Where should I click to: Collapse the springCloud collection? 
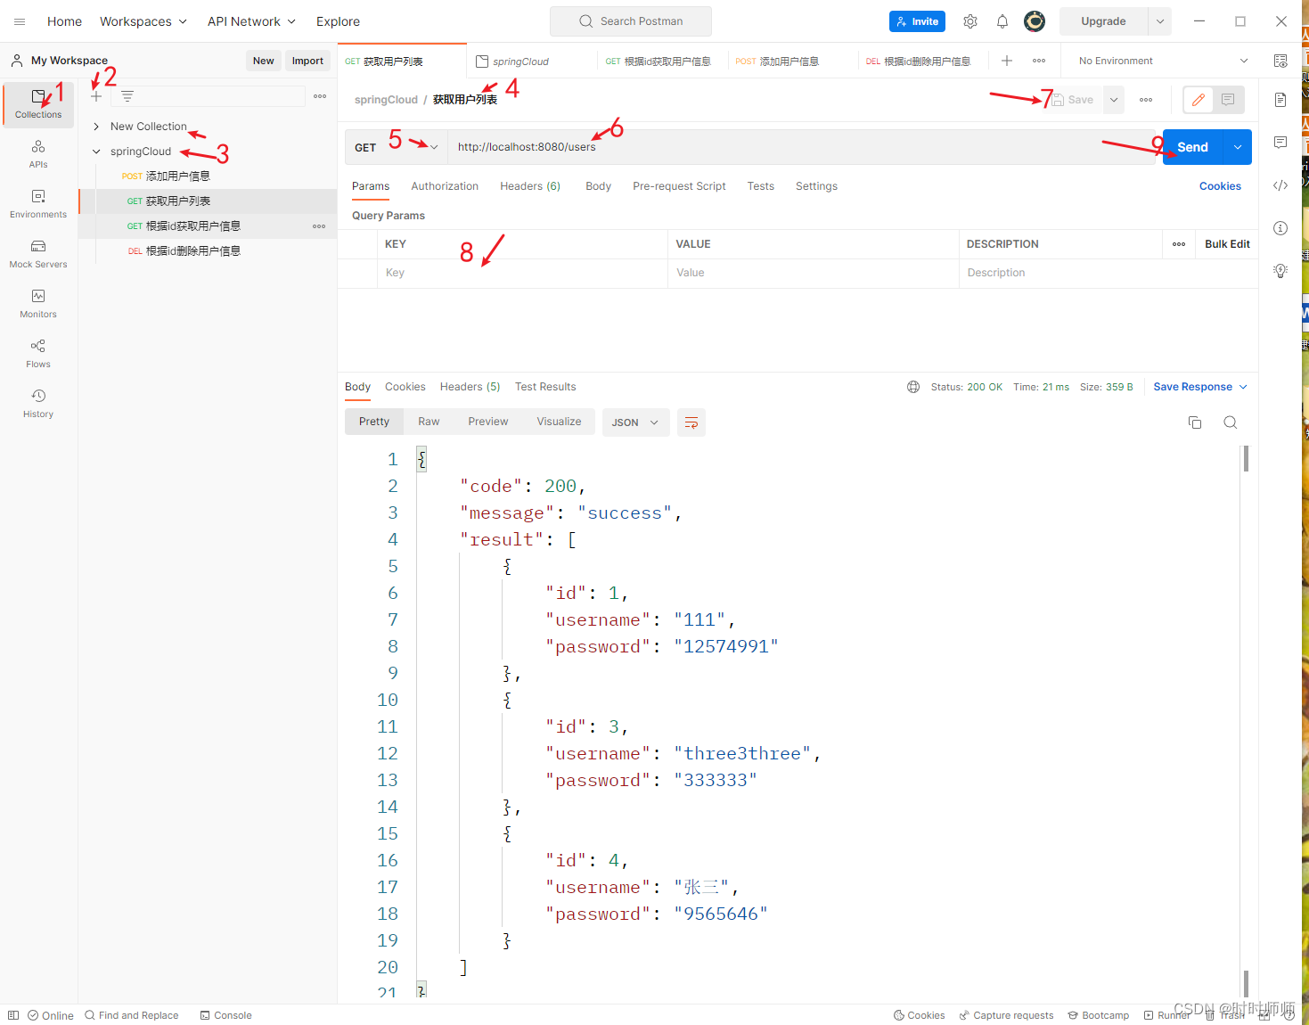[96, 152]
